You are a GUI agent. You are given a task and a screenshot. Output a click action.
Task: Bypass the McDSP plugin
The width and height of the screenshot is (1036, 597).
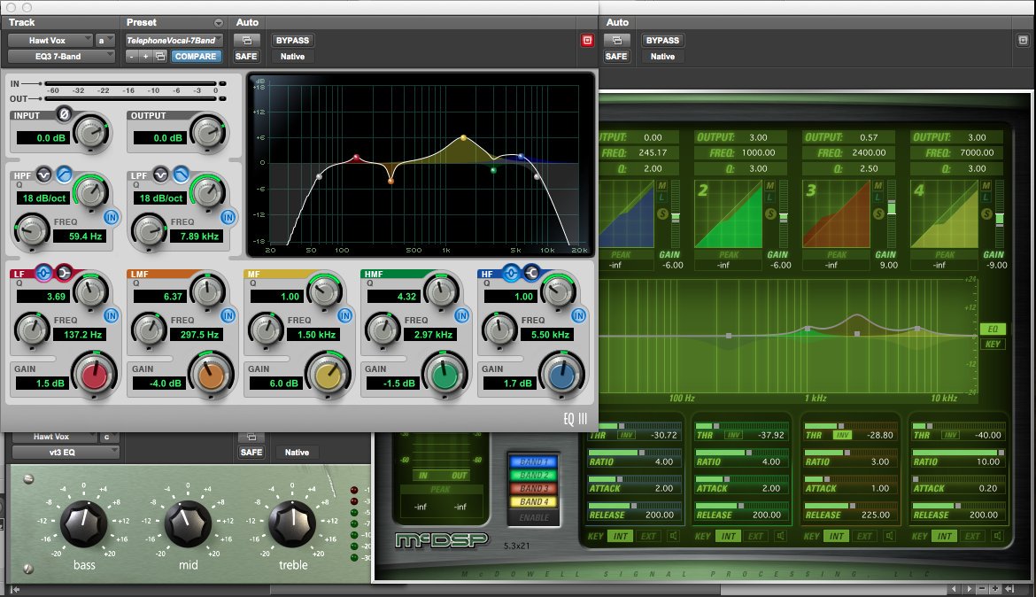click(x=662, y=41)
